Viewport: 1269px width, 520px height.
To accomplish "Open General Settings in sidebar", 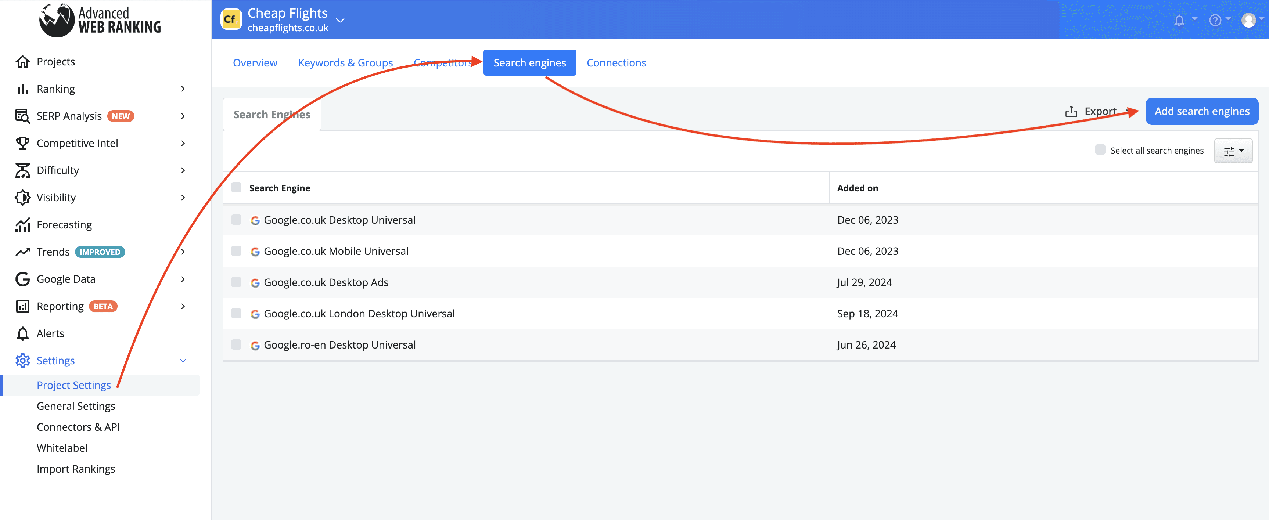I will pyautogui.click(x=76, y=406).
